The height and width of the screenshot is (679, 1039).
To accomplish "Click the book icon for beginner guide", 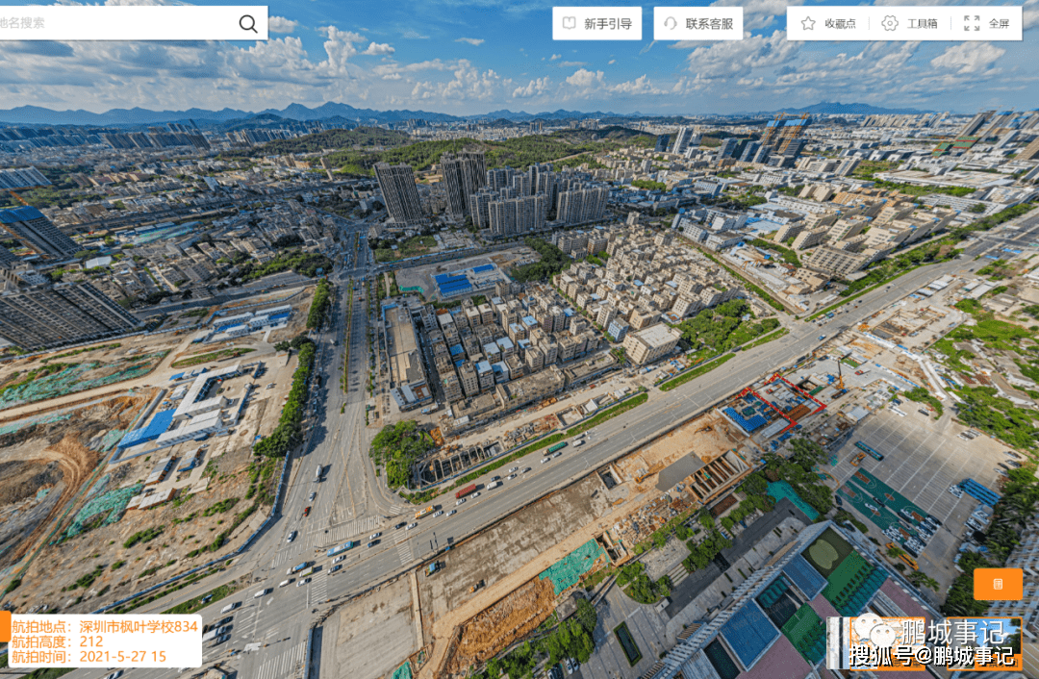I will point(570,23).
